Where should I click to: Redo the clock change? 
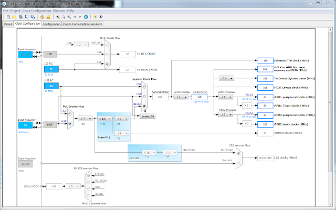point(80,17)
